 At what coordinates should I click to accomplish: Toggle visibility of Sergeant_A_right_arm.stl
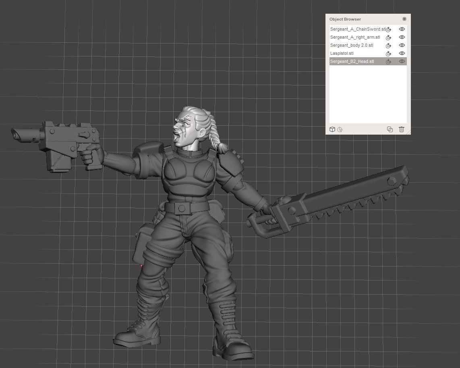point(402,37)
